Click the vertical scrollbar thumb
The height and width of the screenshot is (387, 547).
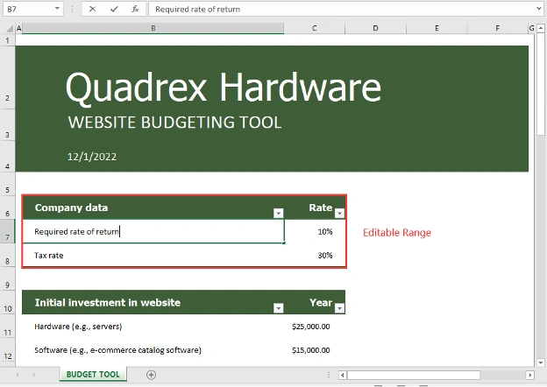pyautogui.click(x=541, y=84)
